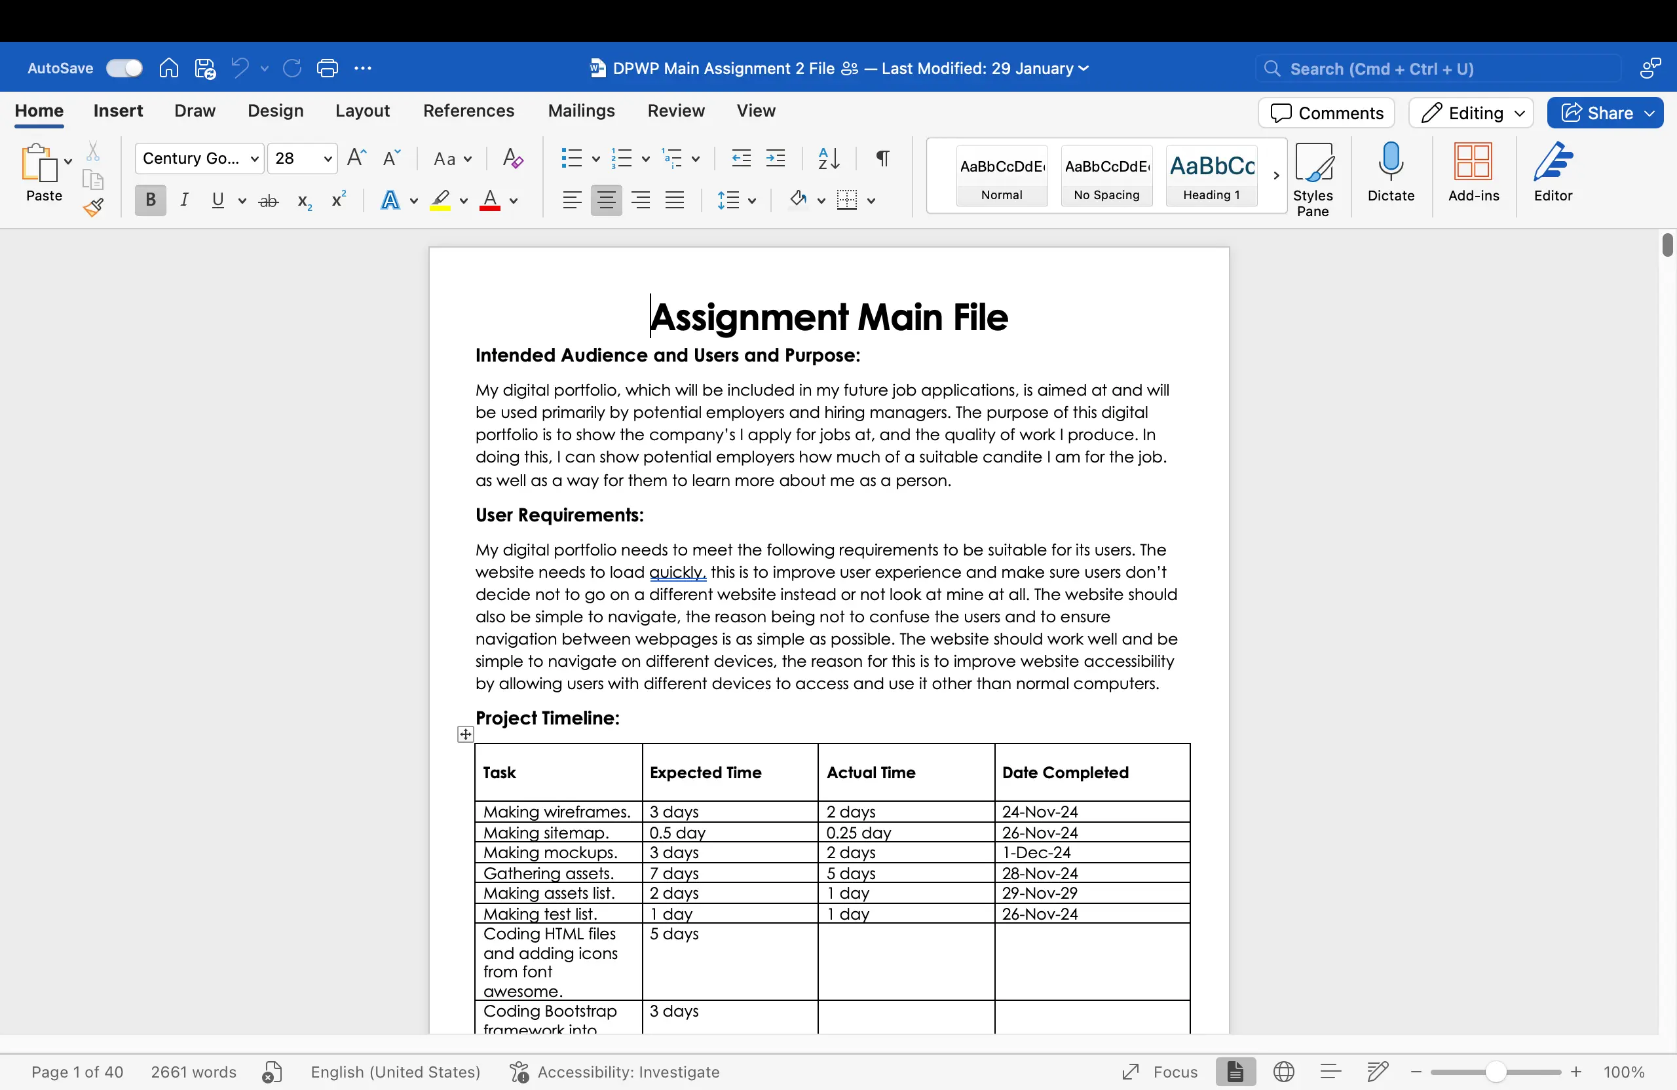Image resolution: width=1677 pixels, height=1090 pixels.
Task: Disable the AutoSave toggle
Action: pos(124,67)
